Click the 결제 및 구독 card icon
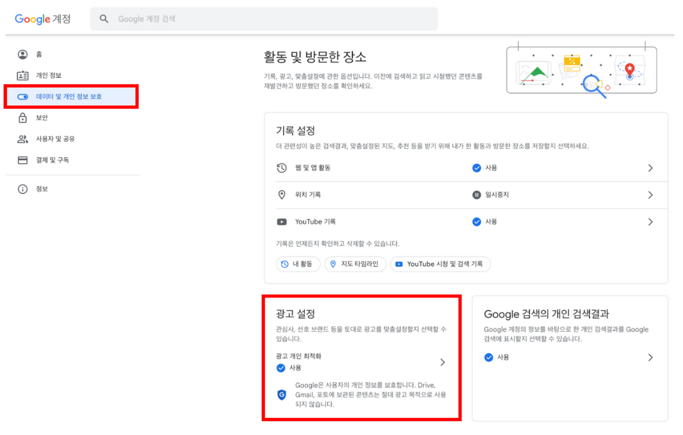 (22, 160)
